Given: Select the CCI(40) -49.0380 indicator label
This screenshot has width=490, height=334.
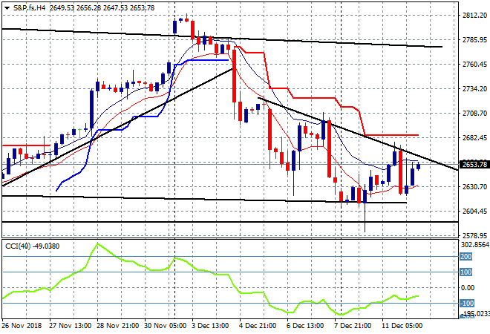Looking at the screenshot, I should pos(32,246).
